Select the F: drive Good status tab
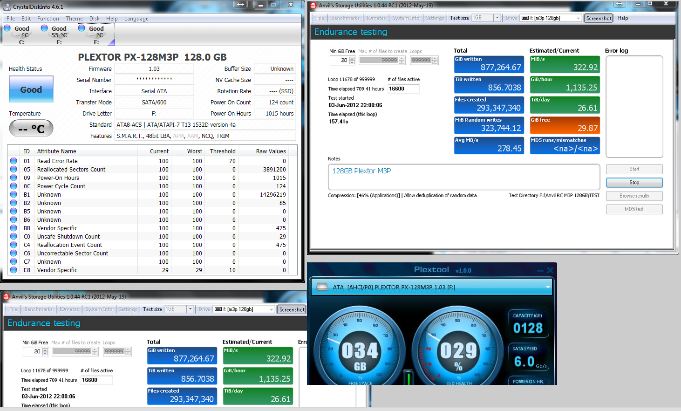Viewport: 681px width, 411px height. click(96, 35)
